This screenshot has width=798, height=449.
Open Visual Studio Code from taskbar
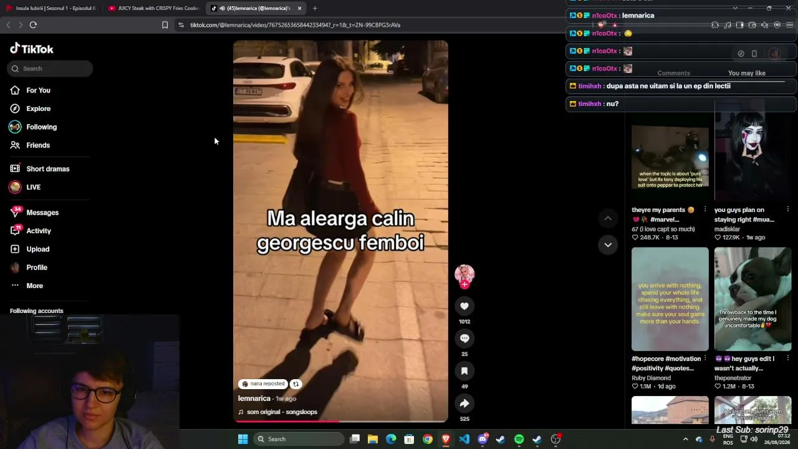[x=464, y=439]
